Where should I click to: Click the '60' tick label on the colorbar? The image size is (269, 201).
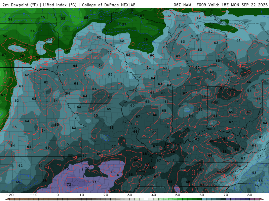click(x=202, y=195)
